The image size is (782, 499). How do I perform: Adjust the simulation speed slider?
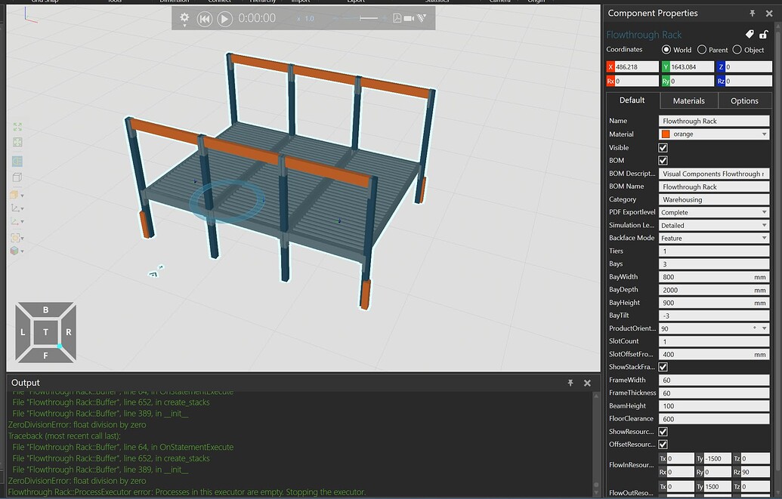(x=363, y=19)
